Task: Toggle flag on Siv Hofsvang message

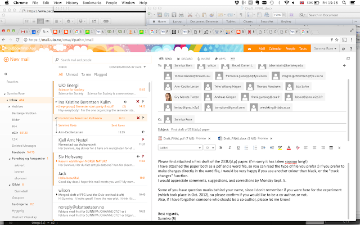Action: [x=143, y=156]
